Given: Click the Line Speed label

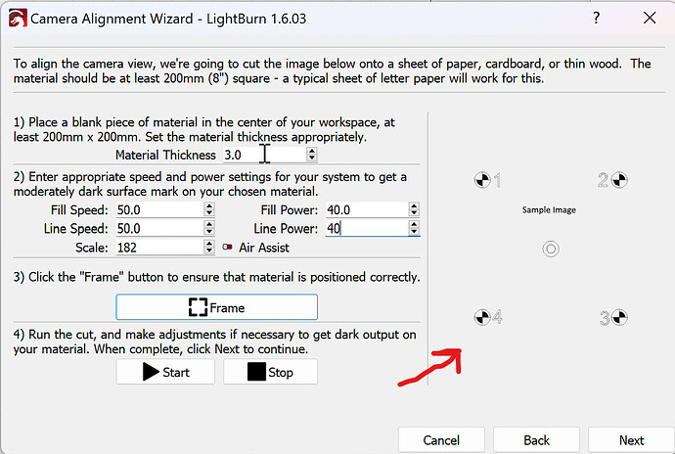Looking at the screenshot, I should coord(76,229).
